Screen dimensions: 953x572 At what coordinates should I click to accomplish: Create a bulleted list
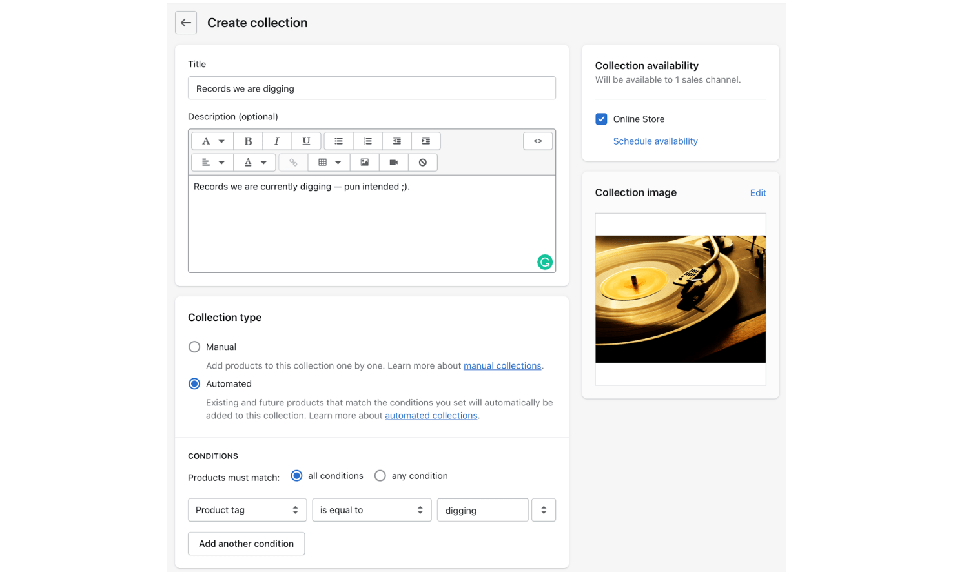coord(338,141)
